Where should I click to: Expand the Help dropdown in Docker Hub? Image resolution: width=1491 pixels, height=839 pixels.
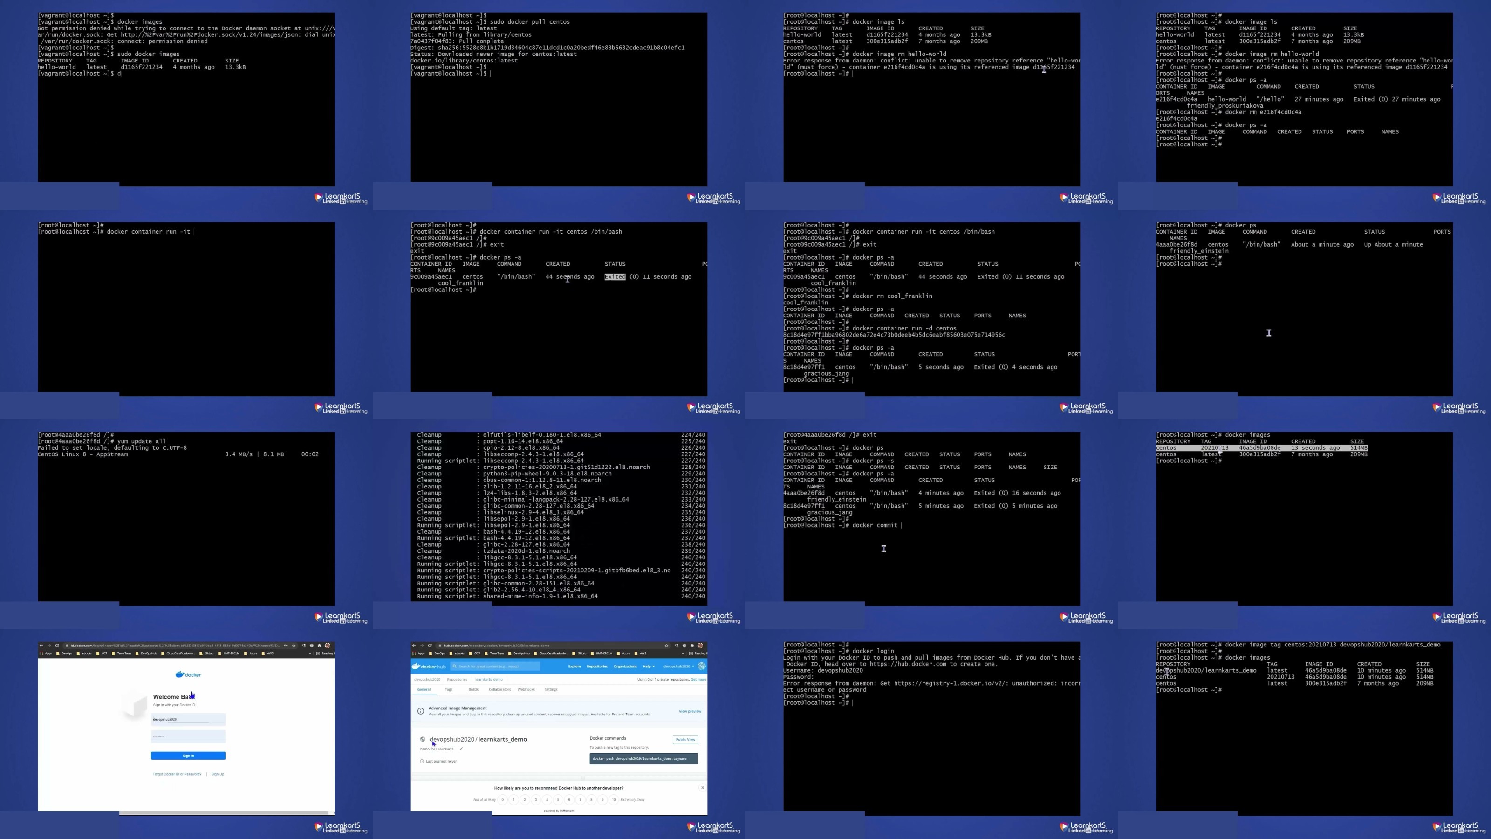click(x=648, y=667)
